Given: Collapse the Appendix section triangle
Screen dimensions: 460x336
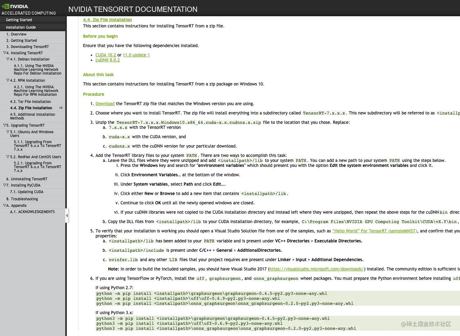Looking at the screenshot, I should pos(5,206).
